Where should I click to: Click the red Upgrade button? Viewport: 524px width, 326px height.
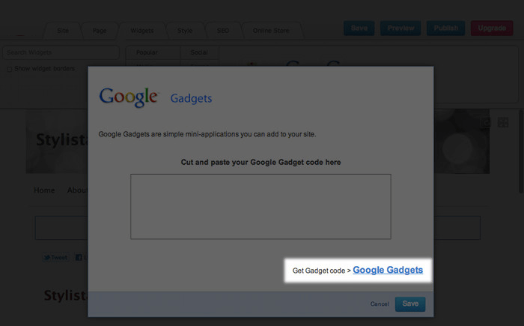pyautogui.click(x=492, y=28)
